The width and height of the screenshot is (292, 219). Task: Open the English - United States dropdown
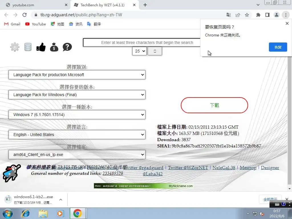(x=77, y=135)
